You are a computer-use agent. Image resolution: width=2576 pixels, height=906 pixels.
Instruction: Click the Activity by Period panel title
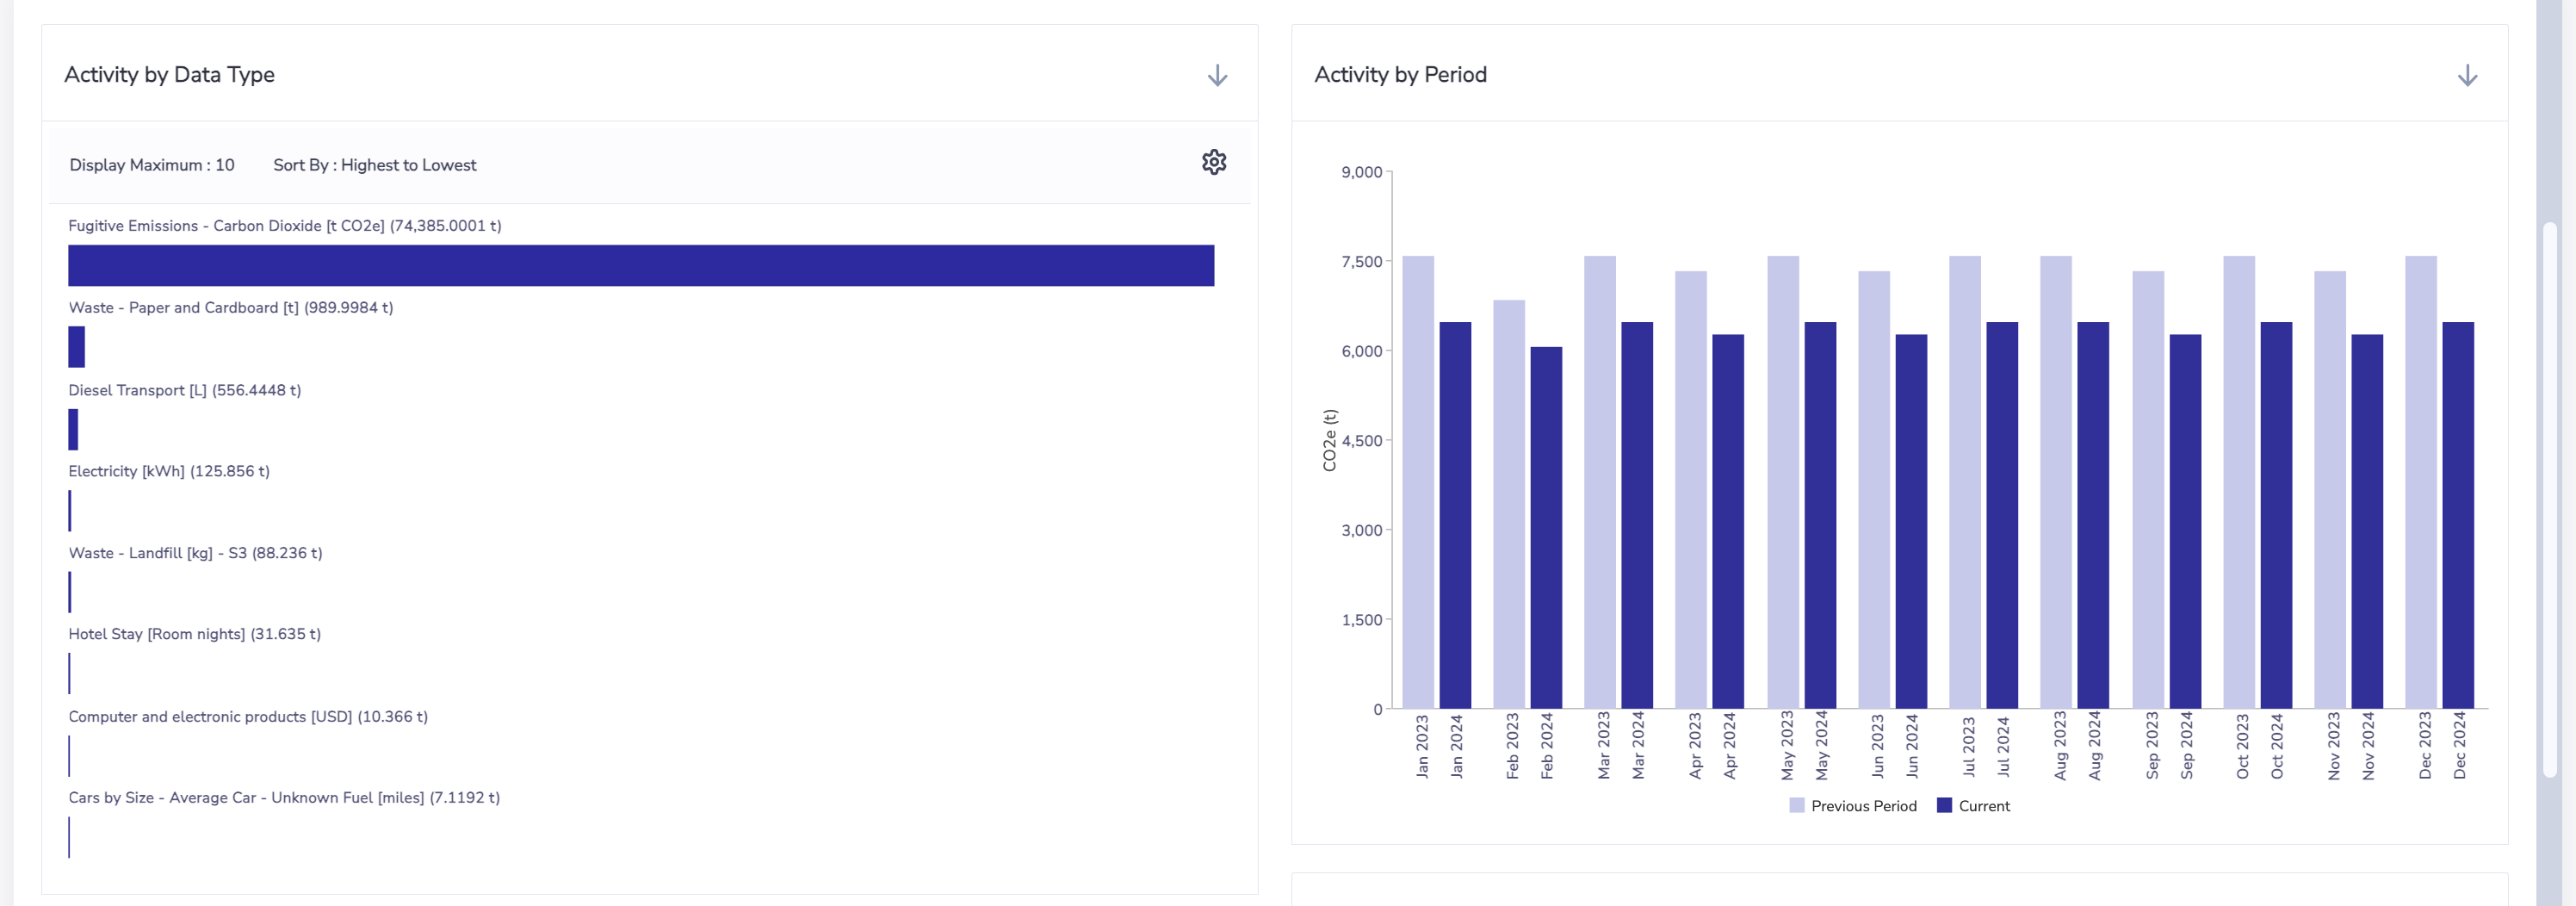pyautogui.click(x=1400, y=75)
